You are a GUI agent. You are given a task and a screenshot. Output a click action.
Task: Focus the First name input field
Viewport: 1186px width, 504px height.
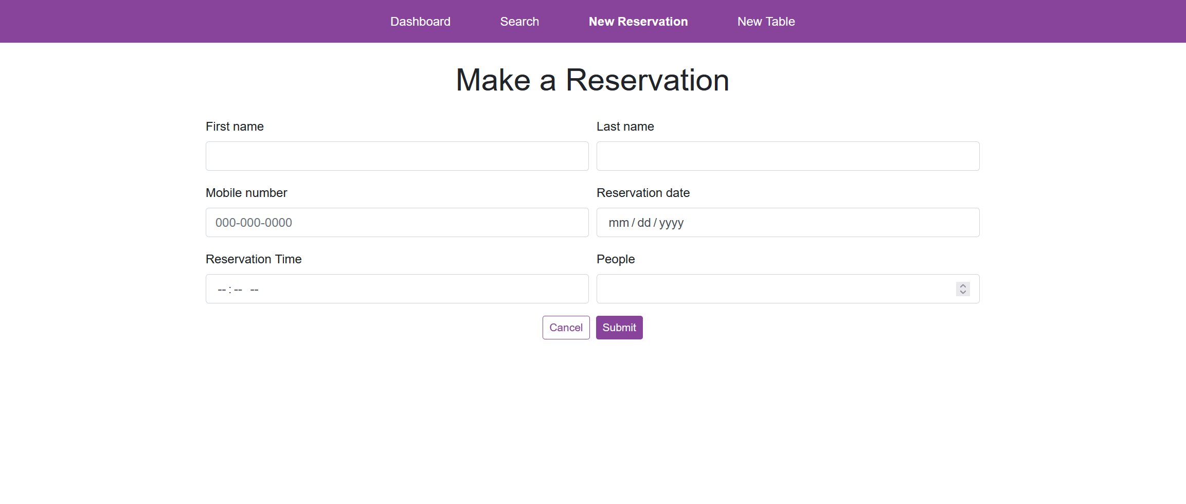point(397,156)
